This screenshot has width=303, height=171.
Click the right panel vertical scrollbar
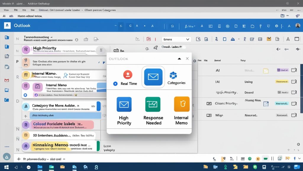pos(302,89)
